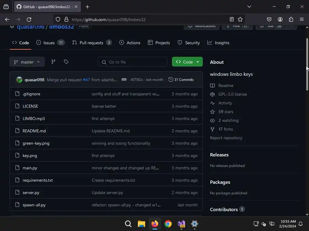This screenshot has height=231, width=309.
Task: Open Windows taskbar search icon
Action: pyautogui.click(x=128, y=224)
